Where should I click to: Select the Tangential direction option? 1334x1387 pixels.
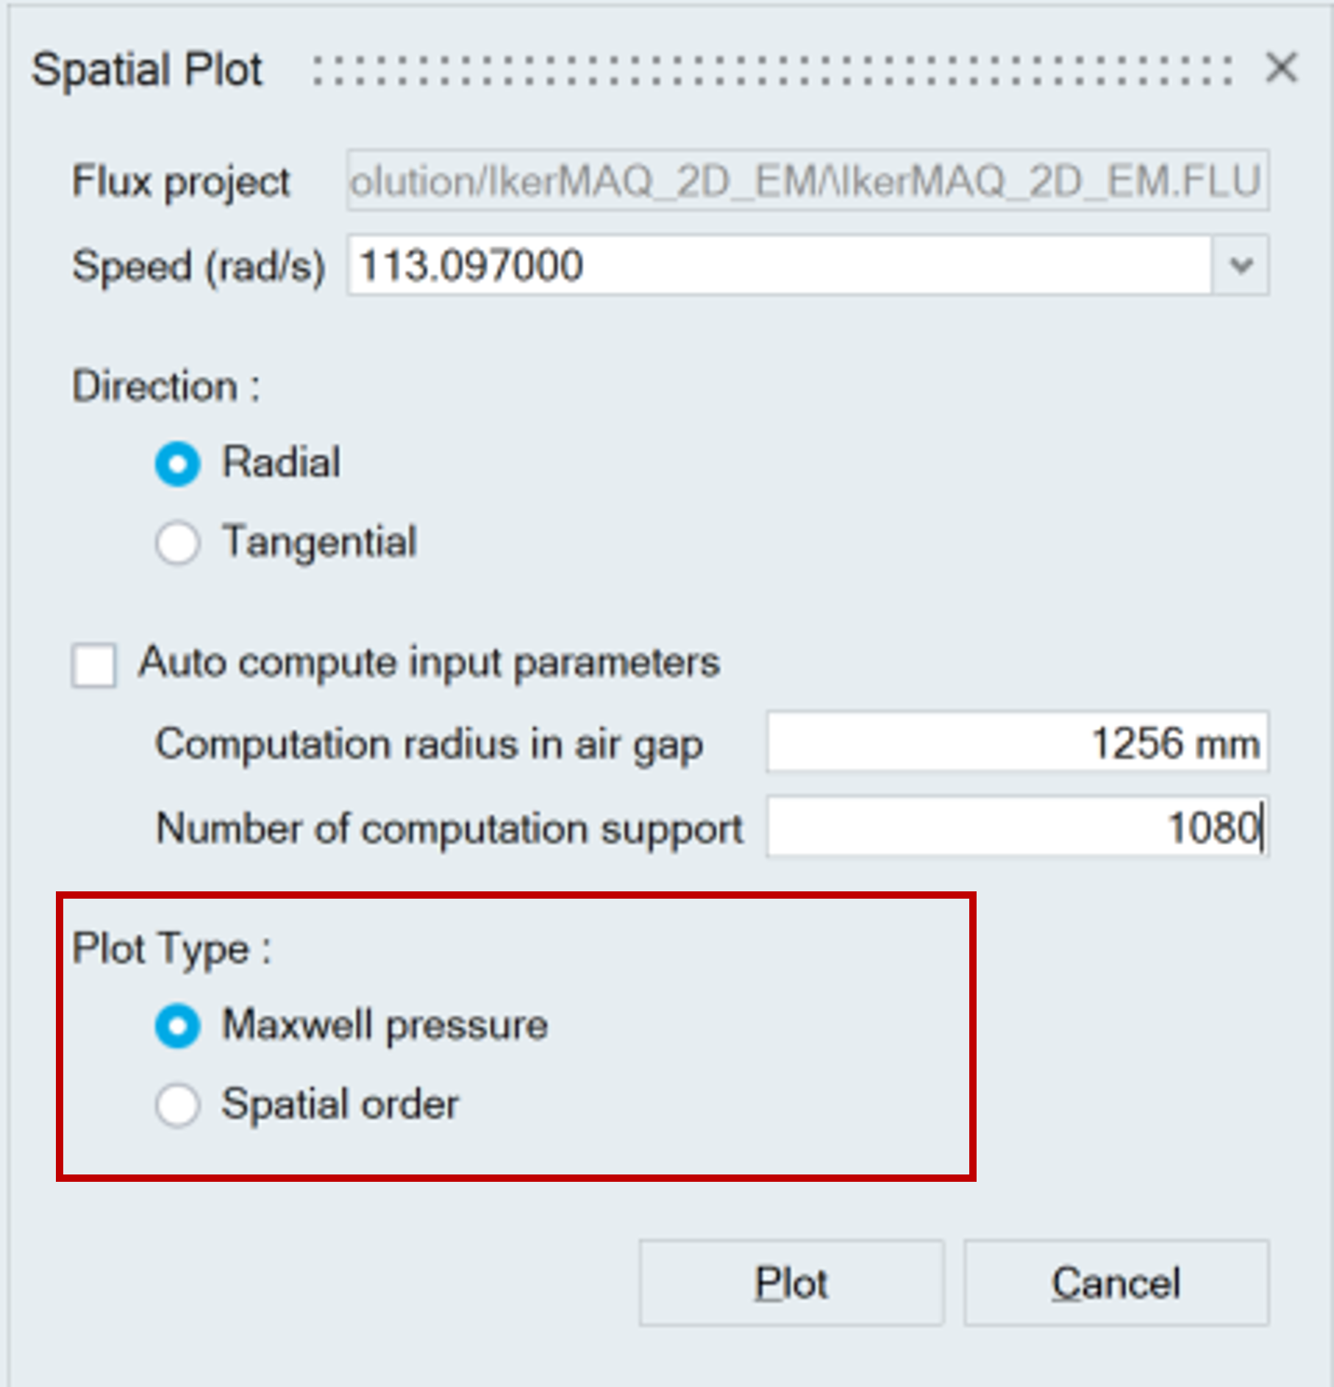pyautogui.click(x=177, y=543)
